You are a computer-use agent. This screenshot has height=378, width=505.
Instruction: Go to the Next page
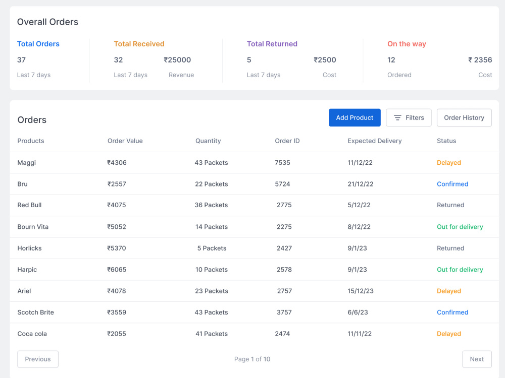tap(477, 359)
